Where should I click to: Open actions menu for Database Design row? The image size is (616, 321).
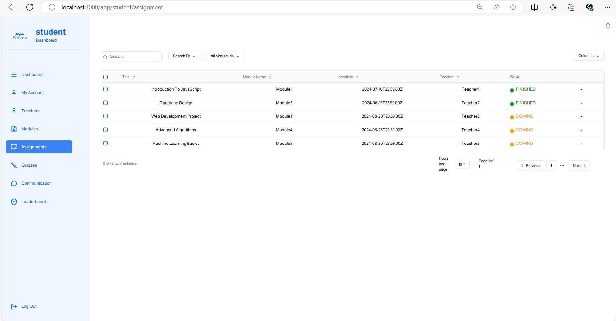[581, 103]
